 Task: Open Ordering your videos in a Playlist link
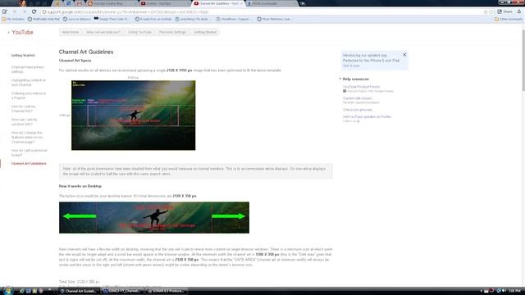pyautogui.click(x=29, y=95)
